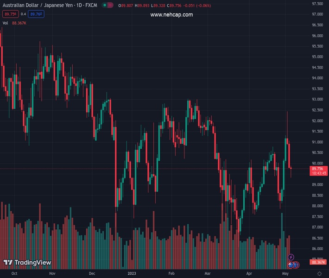Click the blue buy price 89.76

[36, 14]
